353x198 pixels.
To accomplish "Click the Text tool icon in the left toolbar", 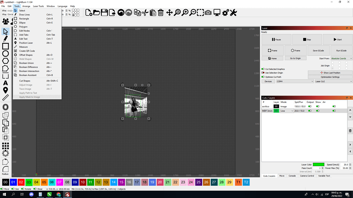I will (6, 83).
